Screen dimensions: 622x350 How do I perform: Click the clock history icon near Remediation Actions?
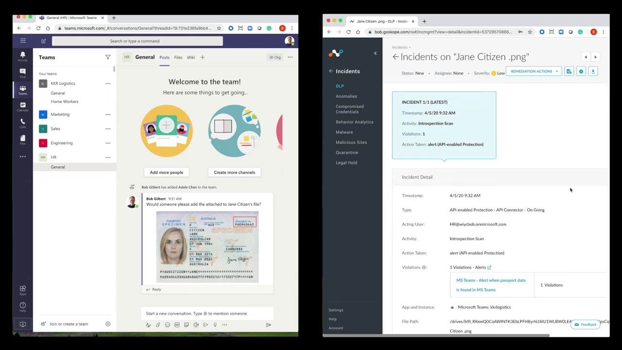coord(581,71)
